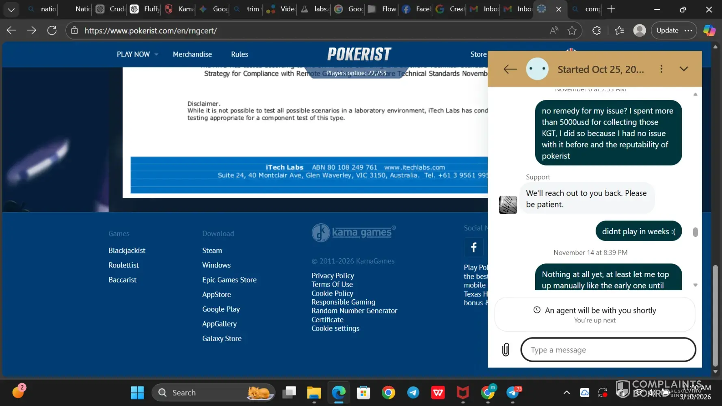Open the Google Play download link

(x=221, y=309)
